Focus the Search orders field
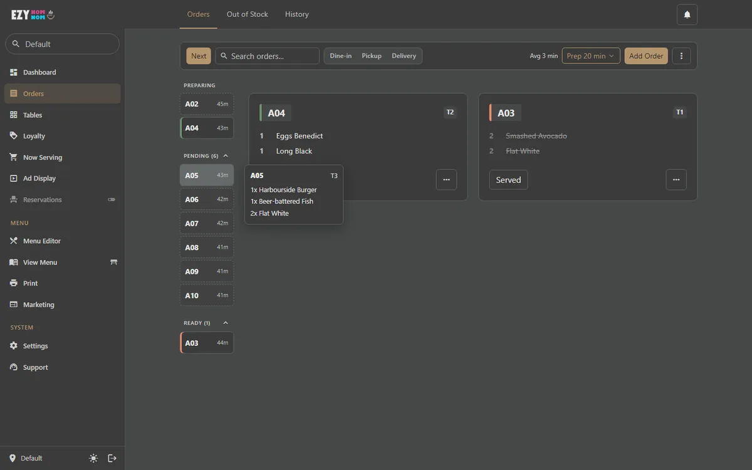Screen dimensions: 752x470 pyautogui.click(x=268, y=56)
